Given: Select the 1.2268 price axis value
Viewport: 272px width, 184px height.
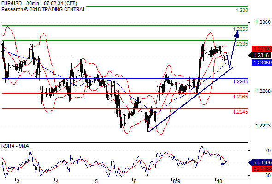Looking at the screenshot, I should (263, 91).
